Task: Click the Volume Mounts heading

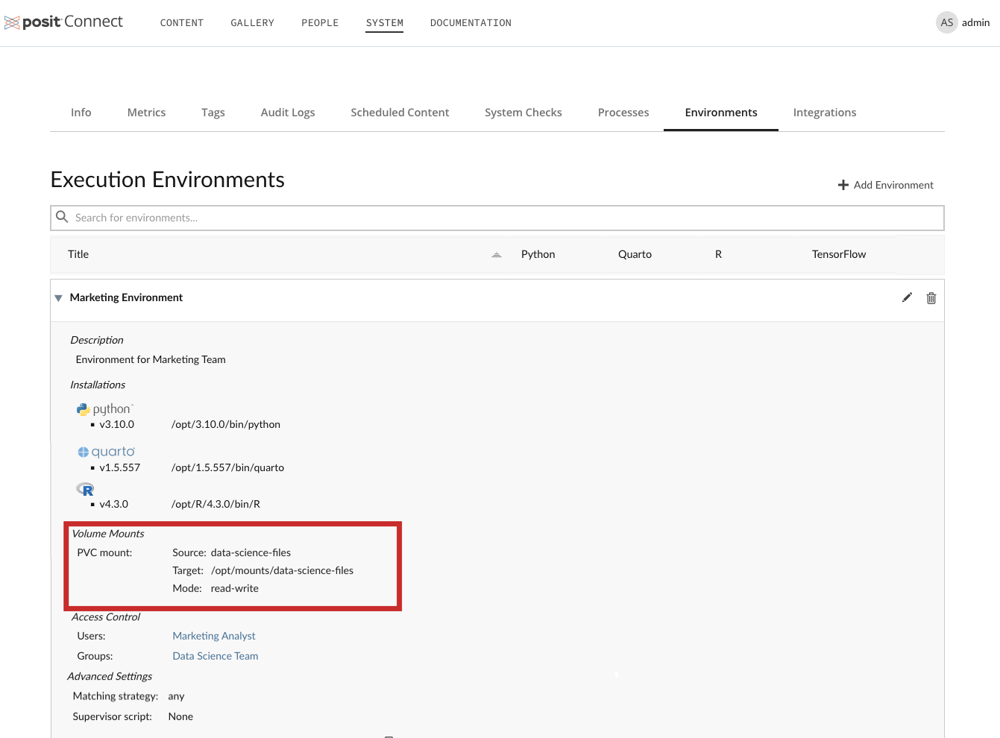Action: click(x=108, y=534)
